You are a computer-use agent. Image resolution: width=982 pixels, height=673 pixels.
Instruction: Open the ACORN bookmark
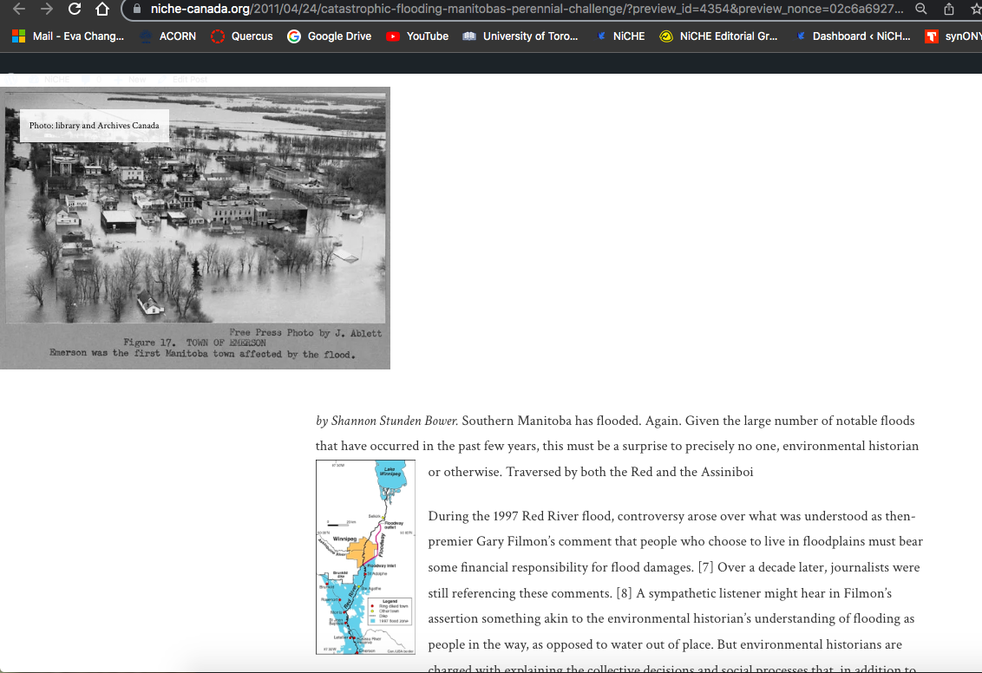click(x=167, y=36)
